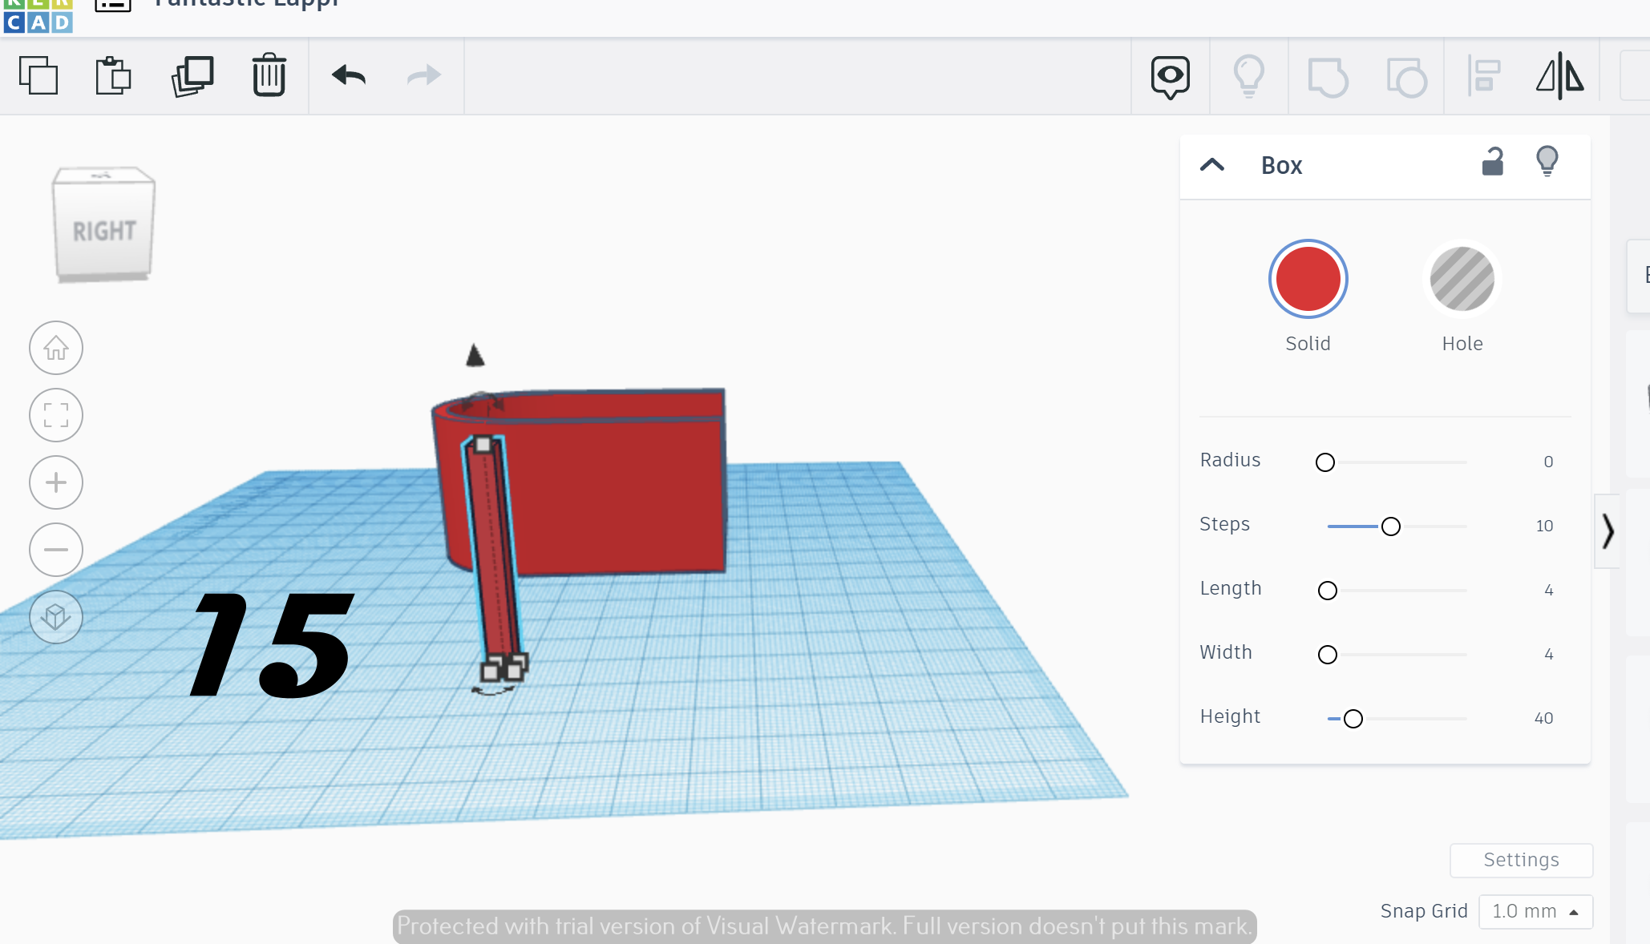Set the shape to Hole
Image resolution: width=1650 pixels, height=944 pixels.
point(1462,279)
